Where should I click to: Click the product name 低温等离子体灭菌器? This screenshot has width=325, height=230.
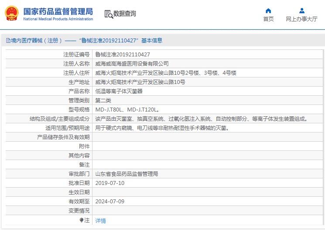click(x=119, y=91)
